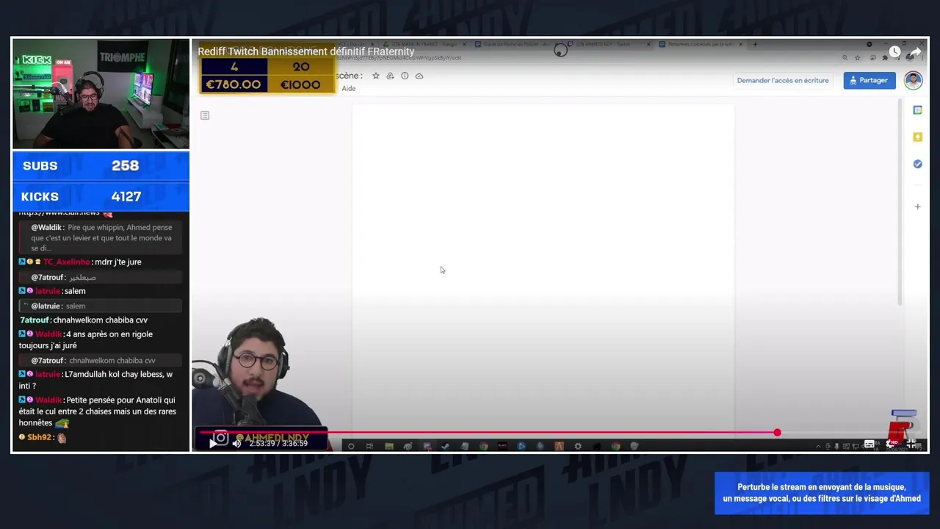Viewport: 940px width, 529px height.
Task: Click the Watch later clock icon
Action: click(894, 51)
